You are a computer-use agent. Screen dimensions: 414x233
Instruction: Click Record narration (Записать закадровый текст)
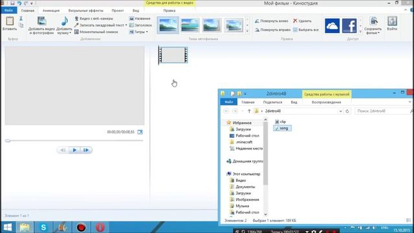(99, 25)
